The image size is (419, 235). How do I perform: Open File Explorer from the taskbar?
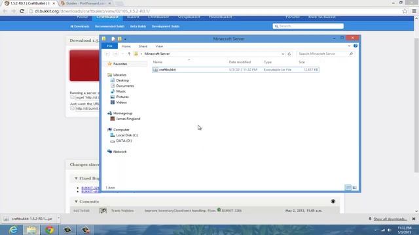pos(31,230)
